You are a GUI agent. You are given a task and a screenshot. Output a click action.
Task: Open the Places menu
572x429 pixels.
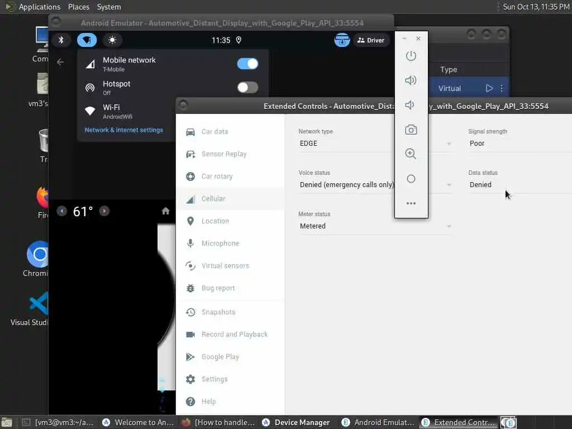click(x=78, y=7)
